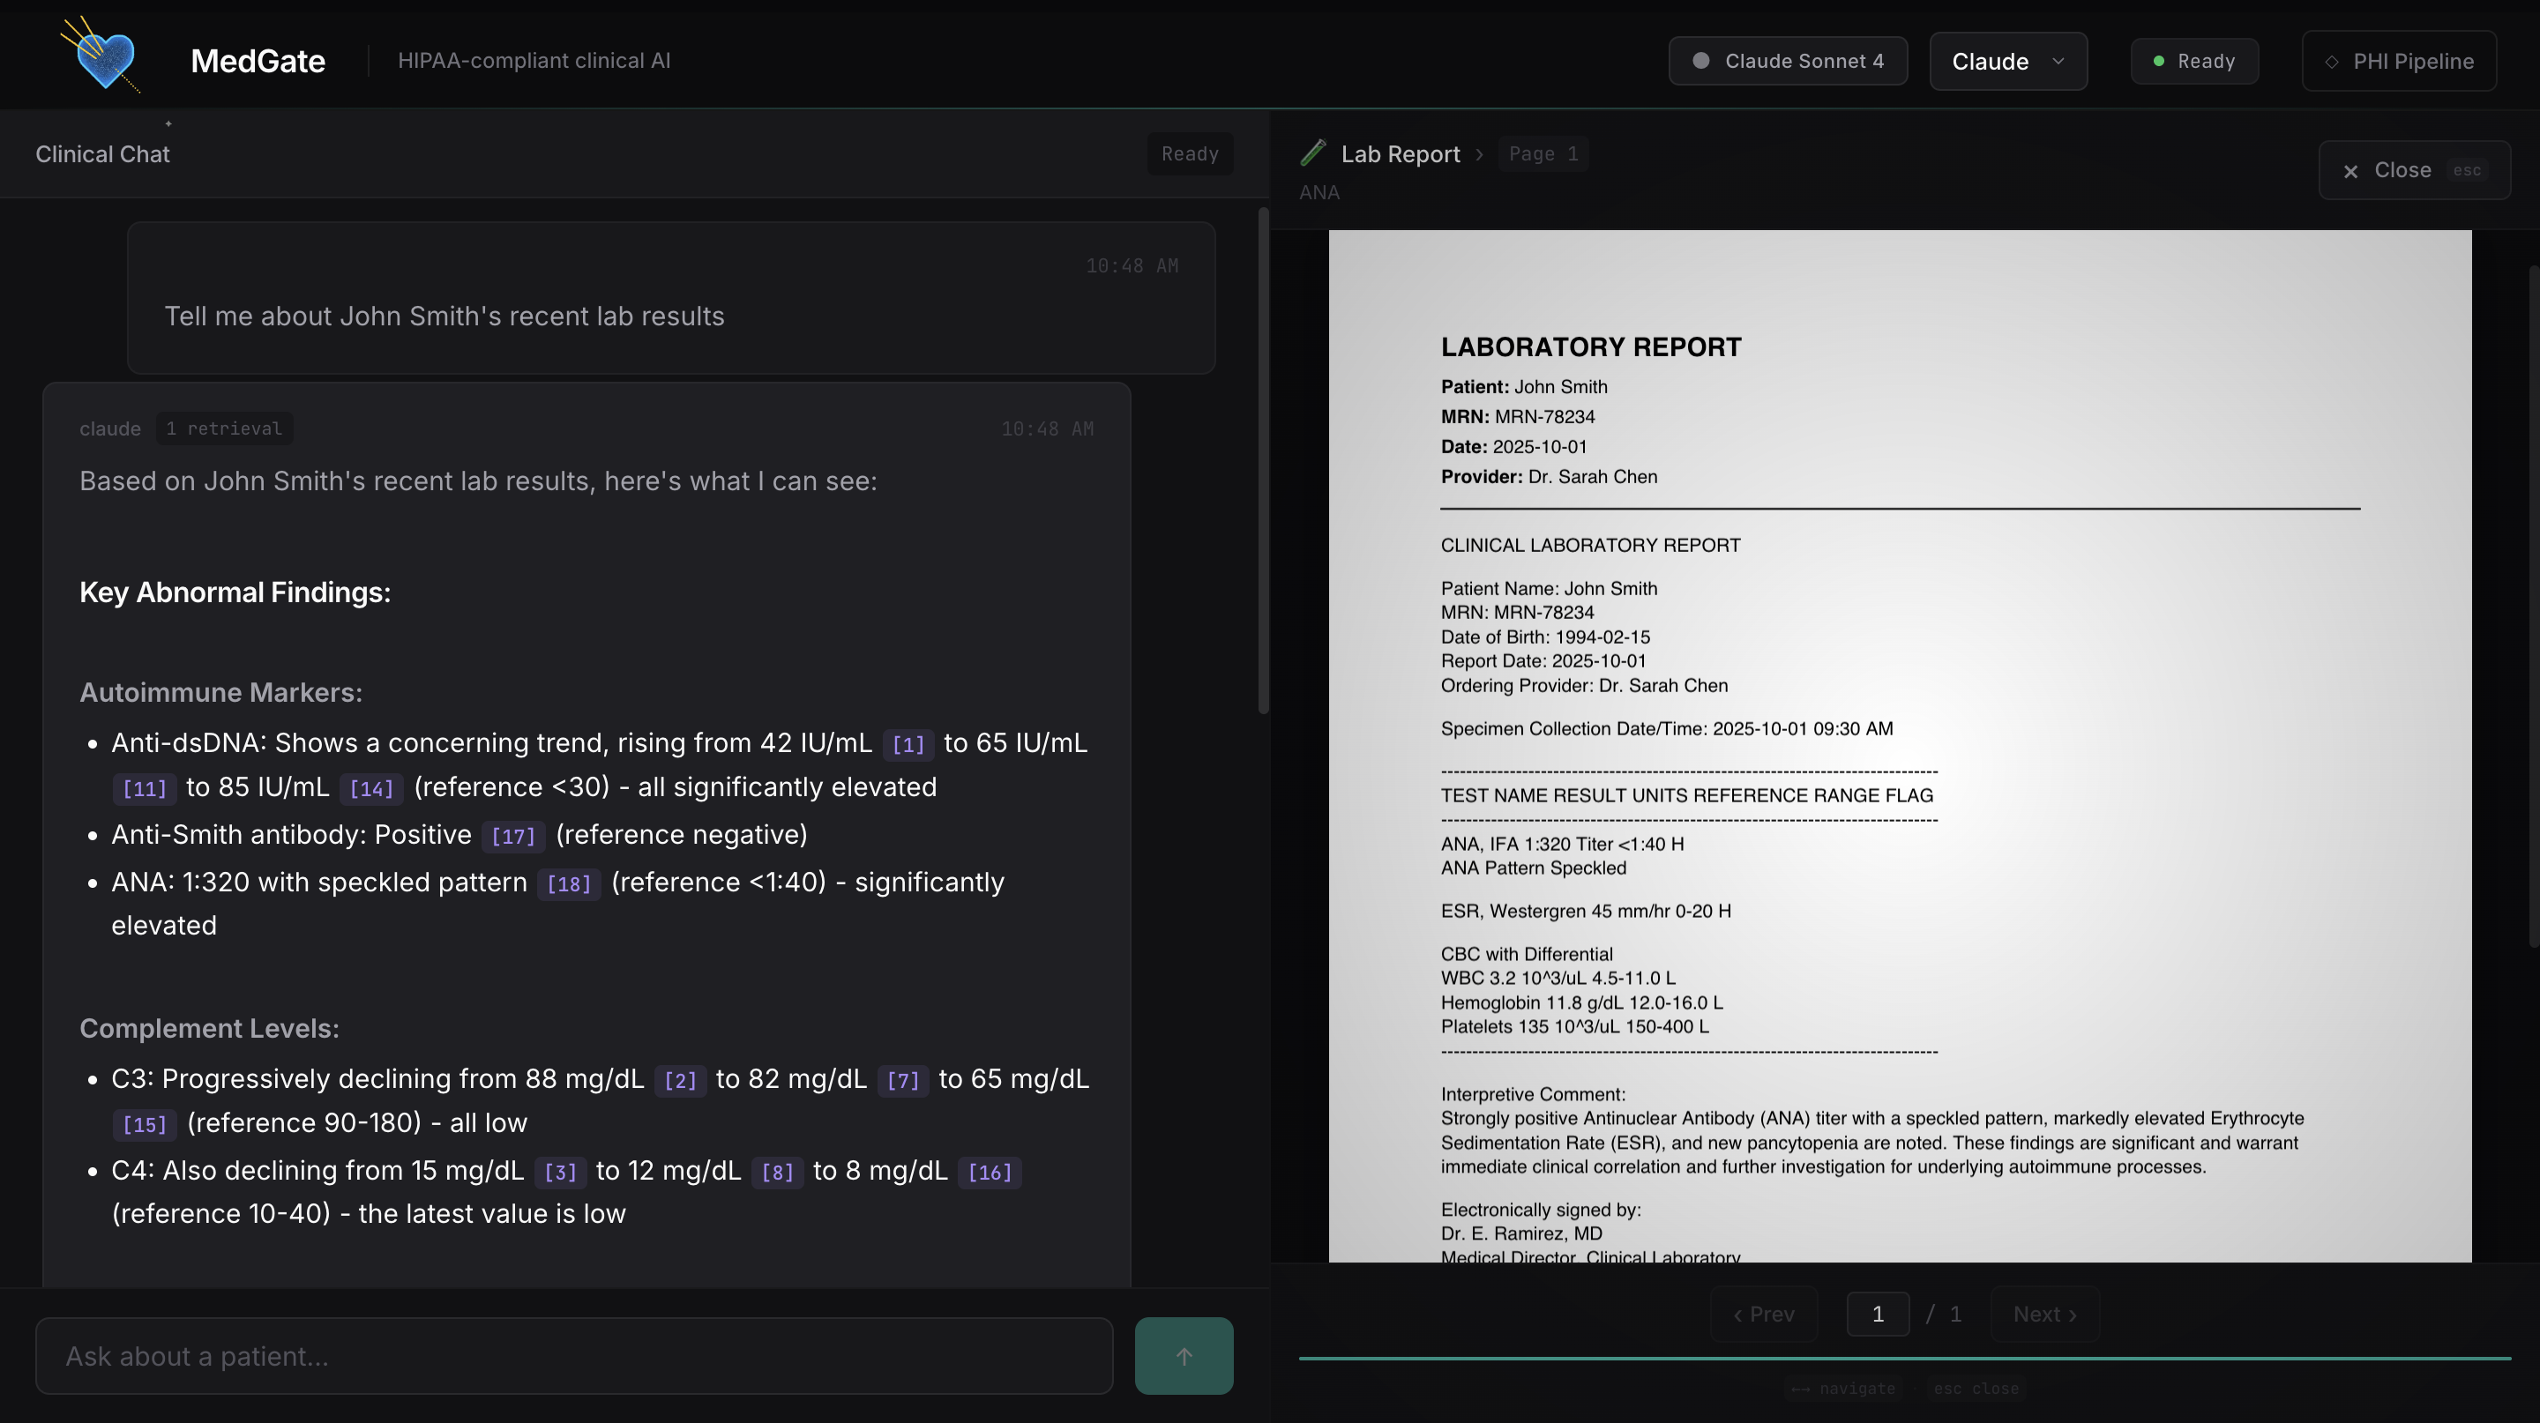Viewport: 2540px width, 1423px height.
Task: Click the pencil icon beside Lab Report
Action: tap(1312, 153)
